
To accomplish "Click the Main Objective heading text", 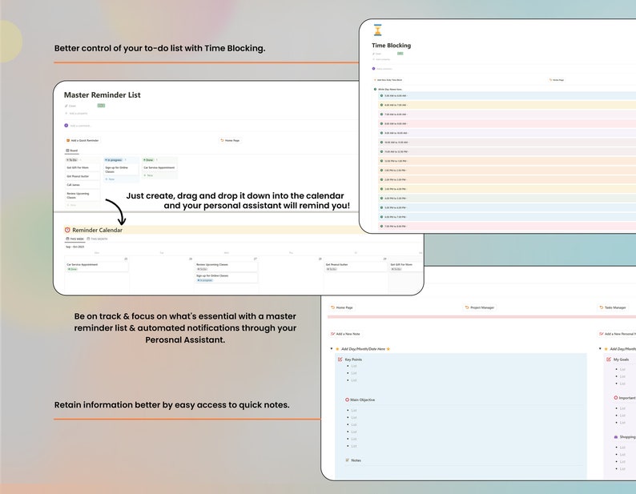I will (363, 400).
